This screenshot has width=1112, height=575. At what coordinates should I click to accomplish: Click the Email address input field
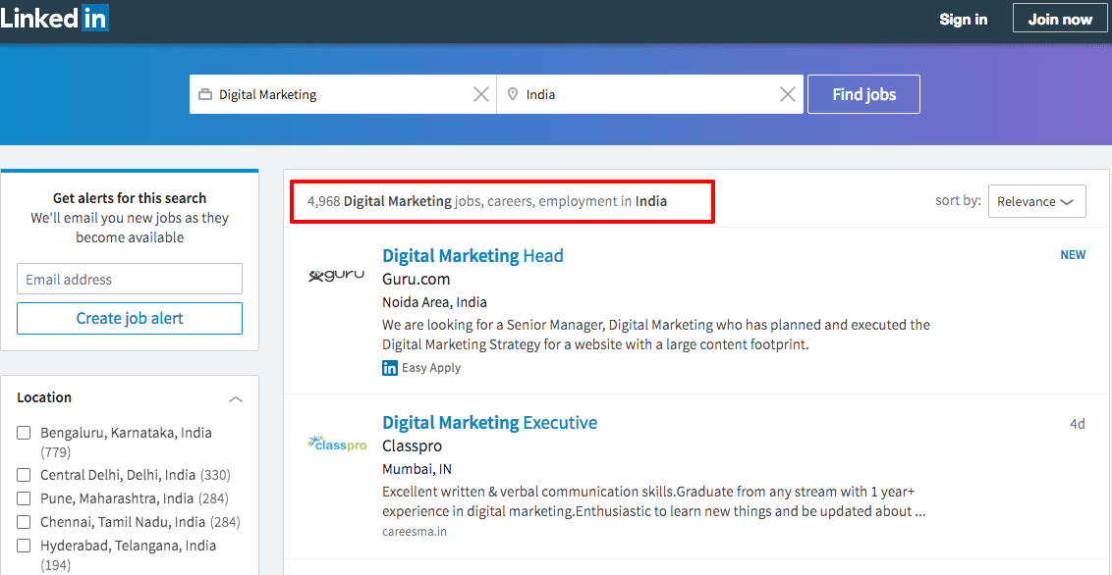(130, 279)
